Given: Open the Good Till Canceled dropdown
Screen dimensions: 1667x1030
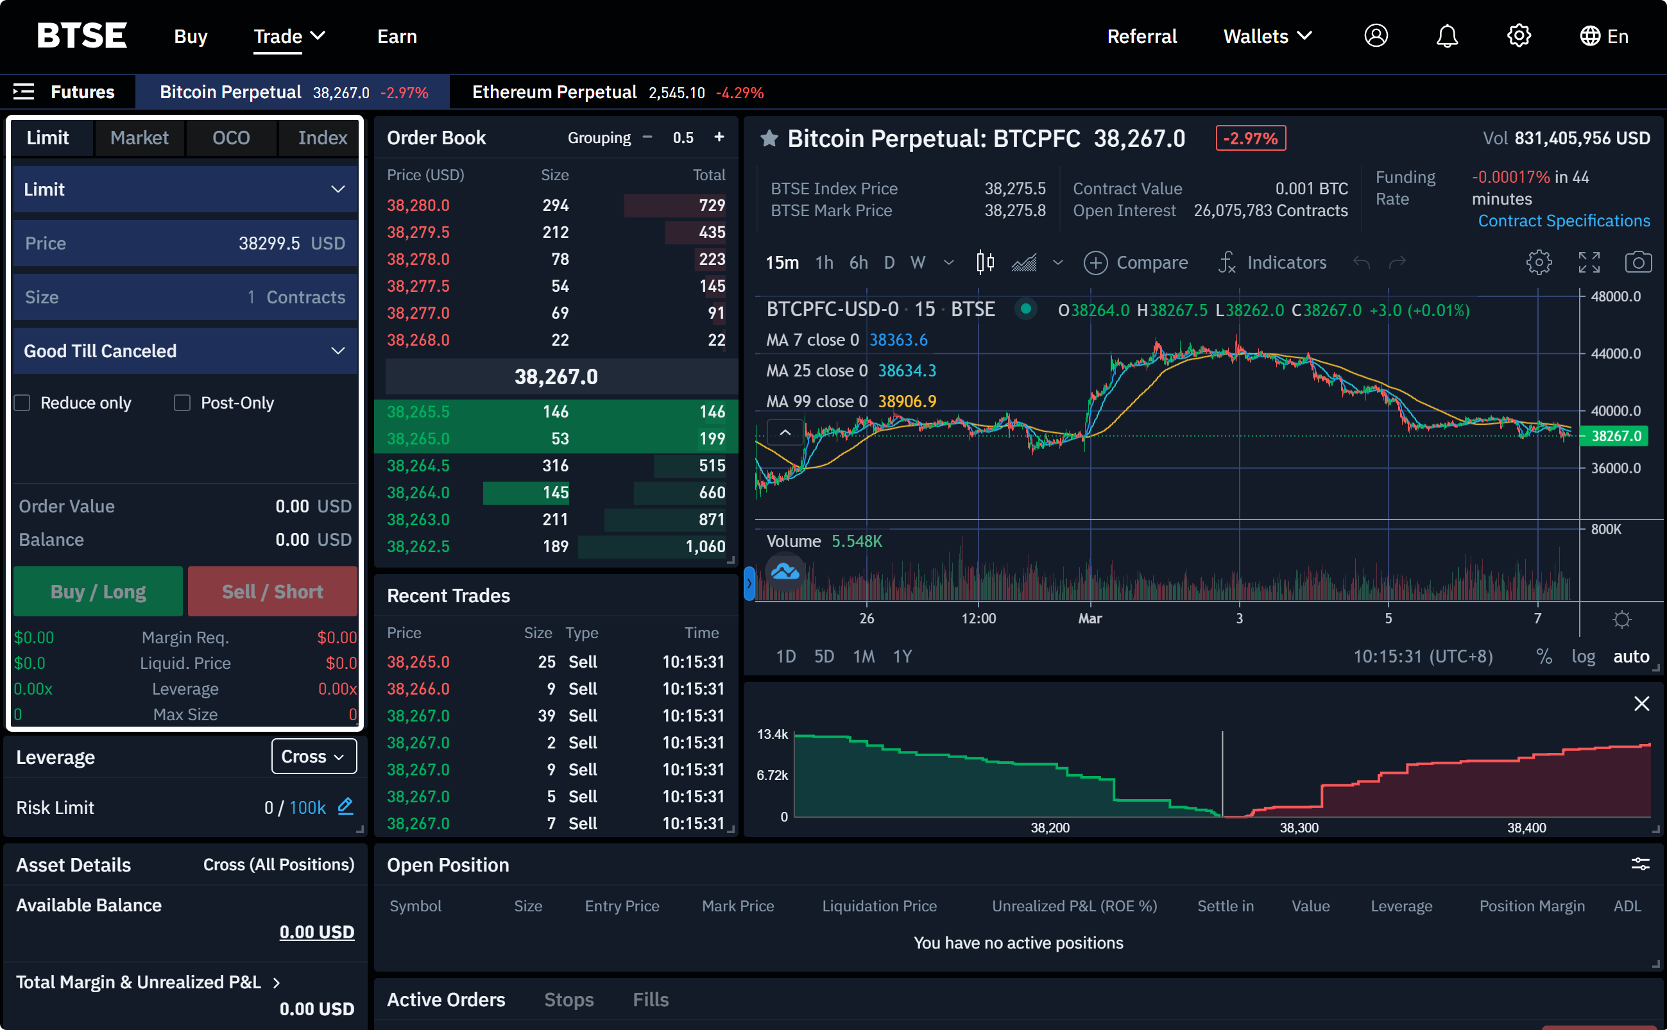Looking at the screenshot, I should (x=185, y=351).
